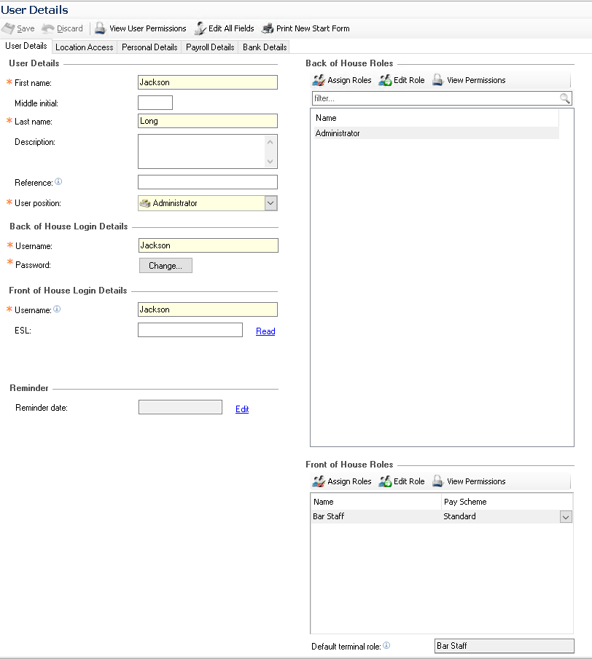Expand the Pay Scheme dropdown for Bar Staff
This screenshot has height=659, width=592.
(566, 516)
